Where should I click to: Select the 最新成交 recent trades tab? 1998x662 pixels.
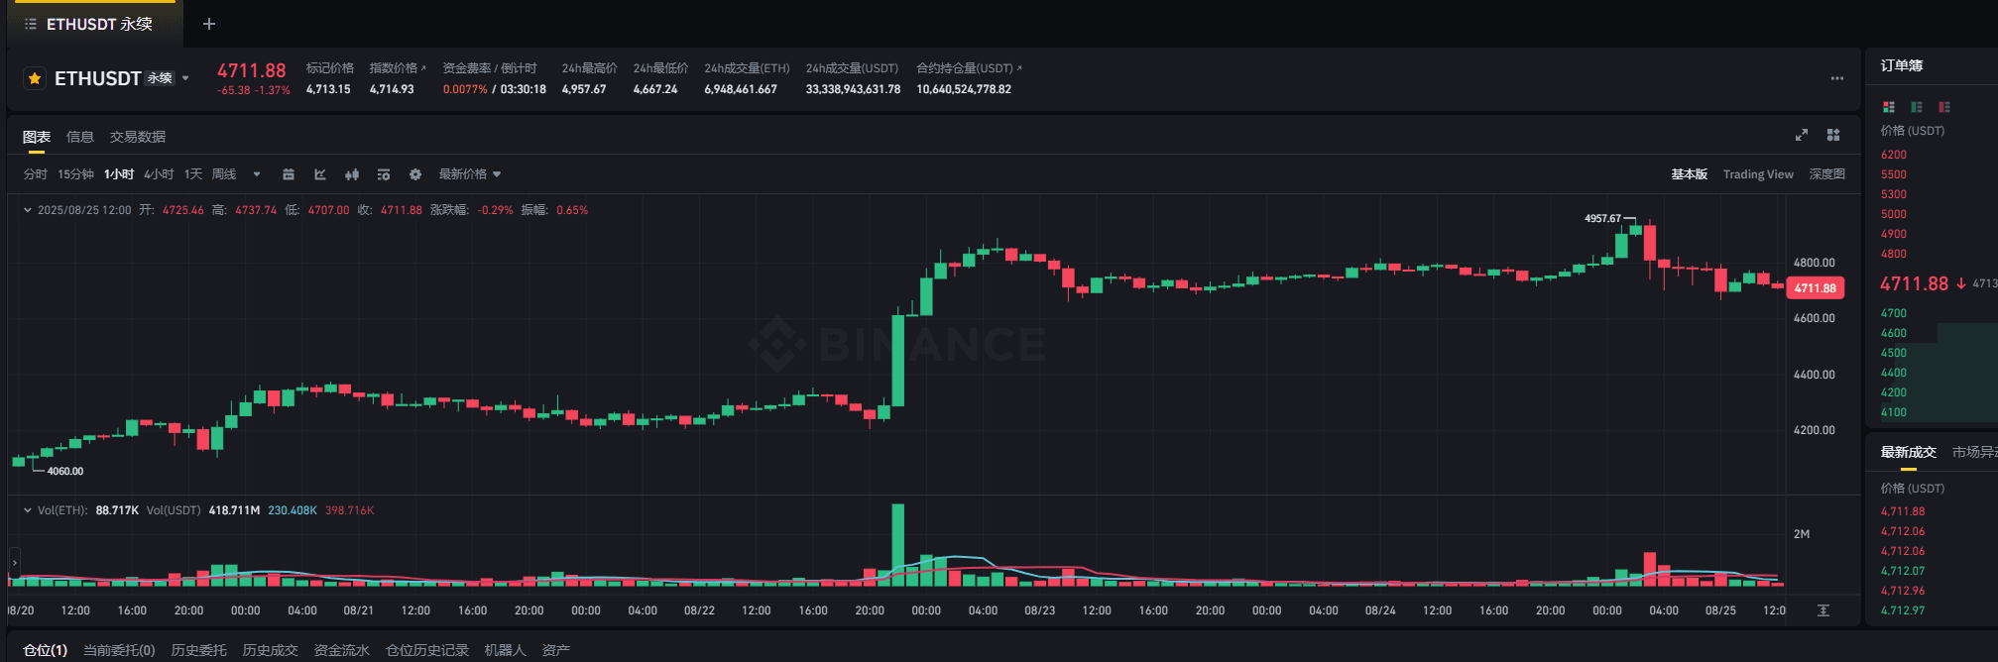pyautogui.click(x=1909, y=452)
